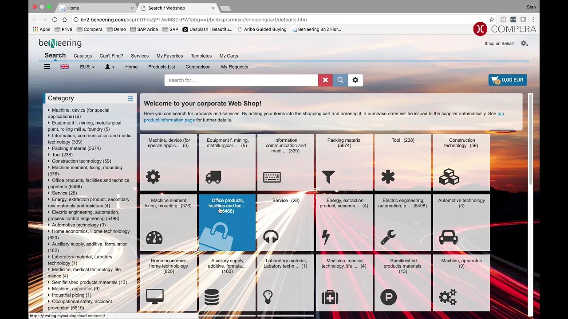Viewport: 568px width, 319px height.
Task: Click the page vertical scrollbar
Action: tap(531, 138)
